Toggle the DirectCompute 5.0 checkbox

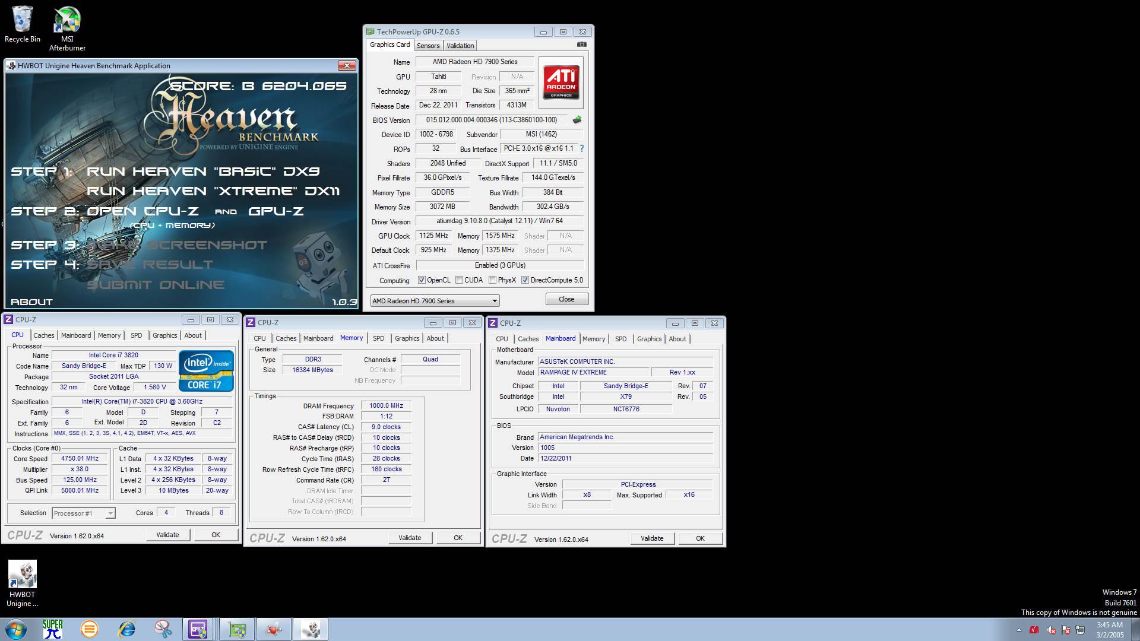pos(525,280)
